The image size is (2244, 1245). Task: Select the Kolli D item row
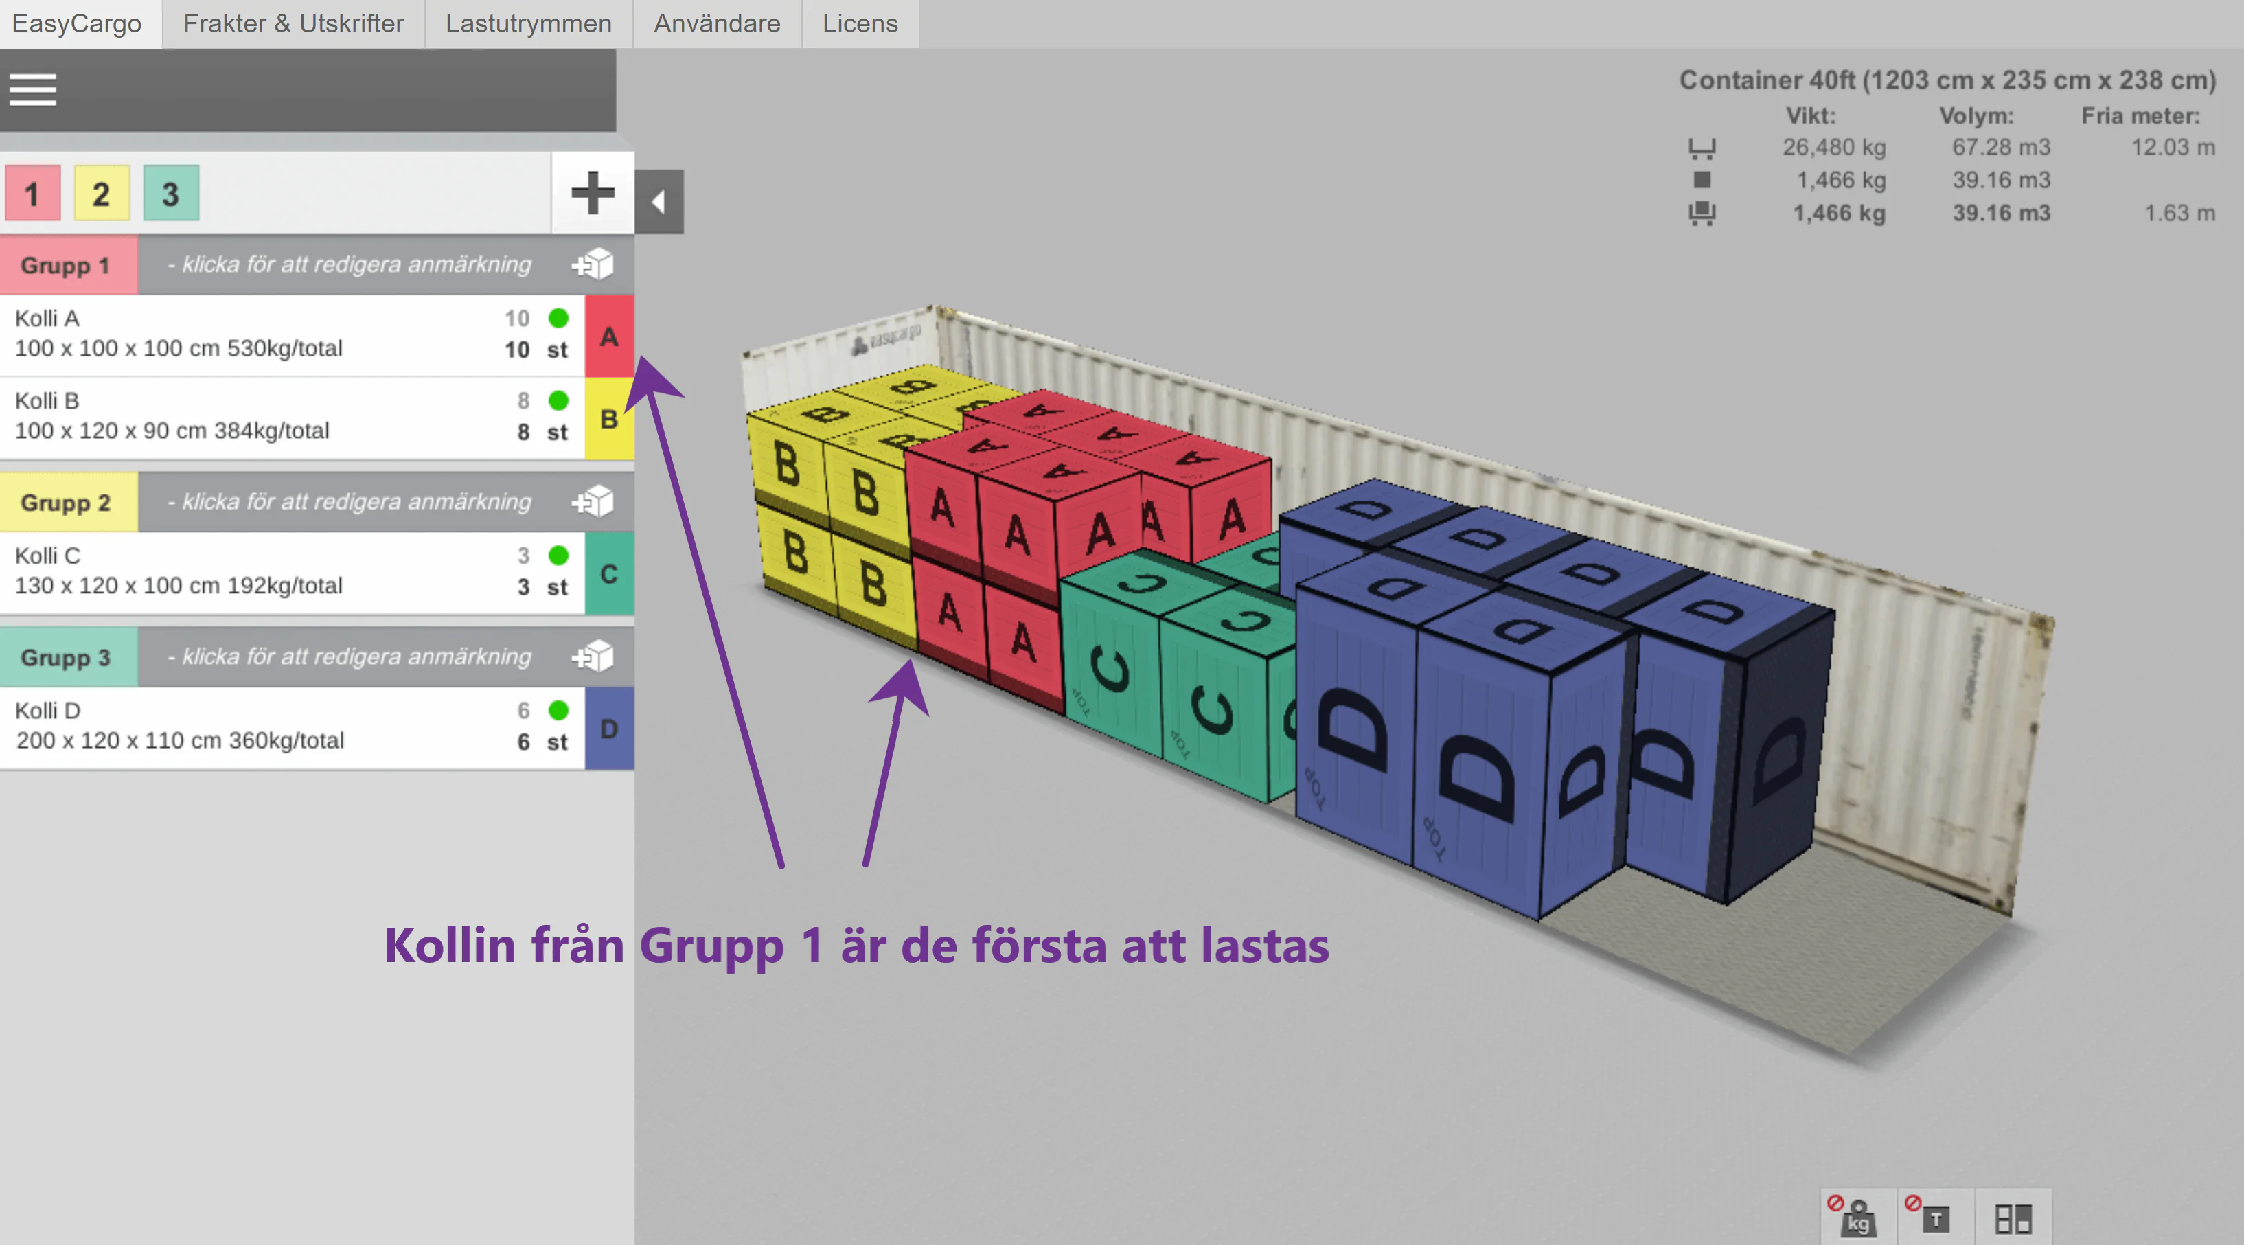click(292, 729)
